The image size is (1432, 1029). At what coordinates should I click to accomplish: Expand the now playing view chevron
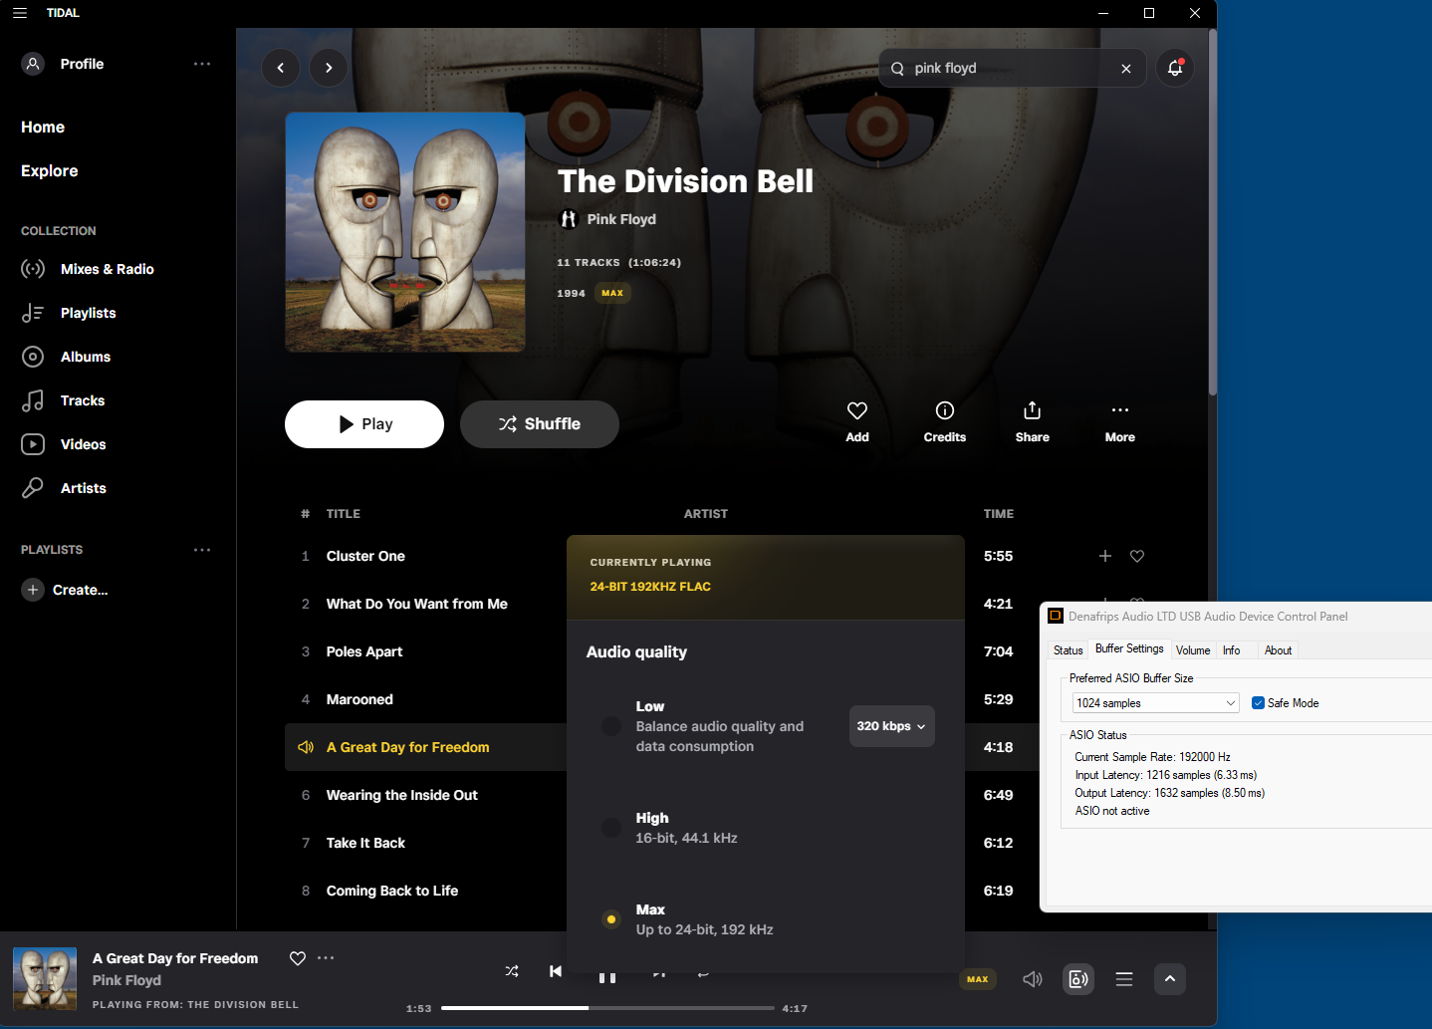(1170, 979)
